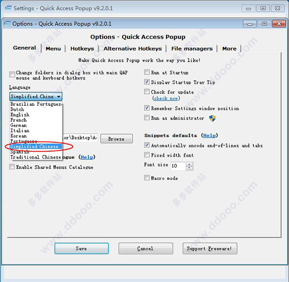Image resolution: width=289 pixels, height=282 pixels.
Task: Increase font size with up arrow
Action: [189, 164]
